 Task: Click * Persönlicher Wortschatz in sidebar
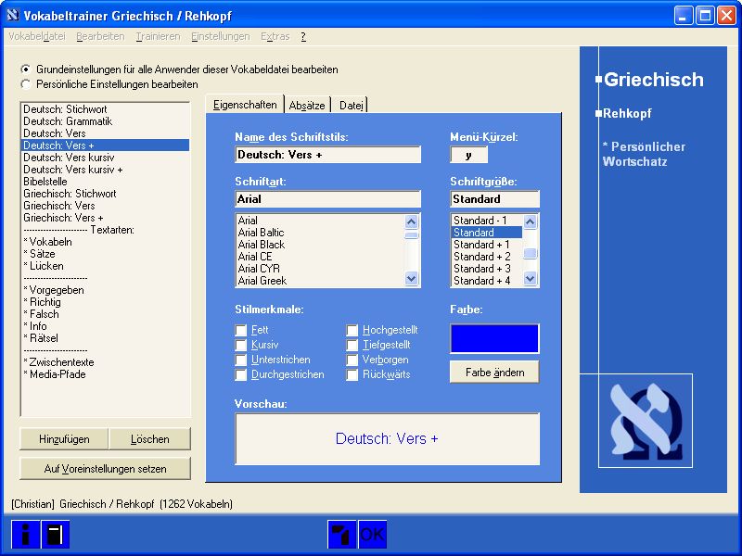(644, 154)
